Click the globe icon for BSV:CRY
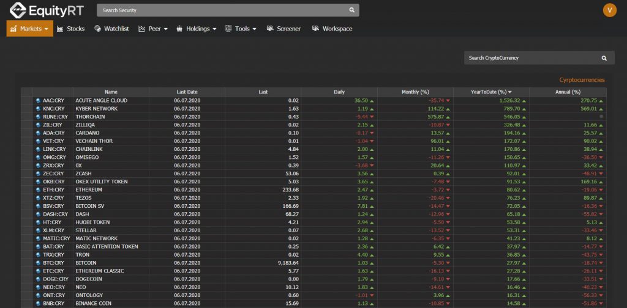 [38, 206]
